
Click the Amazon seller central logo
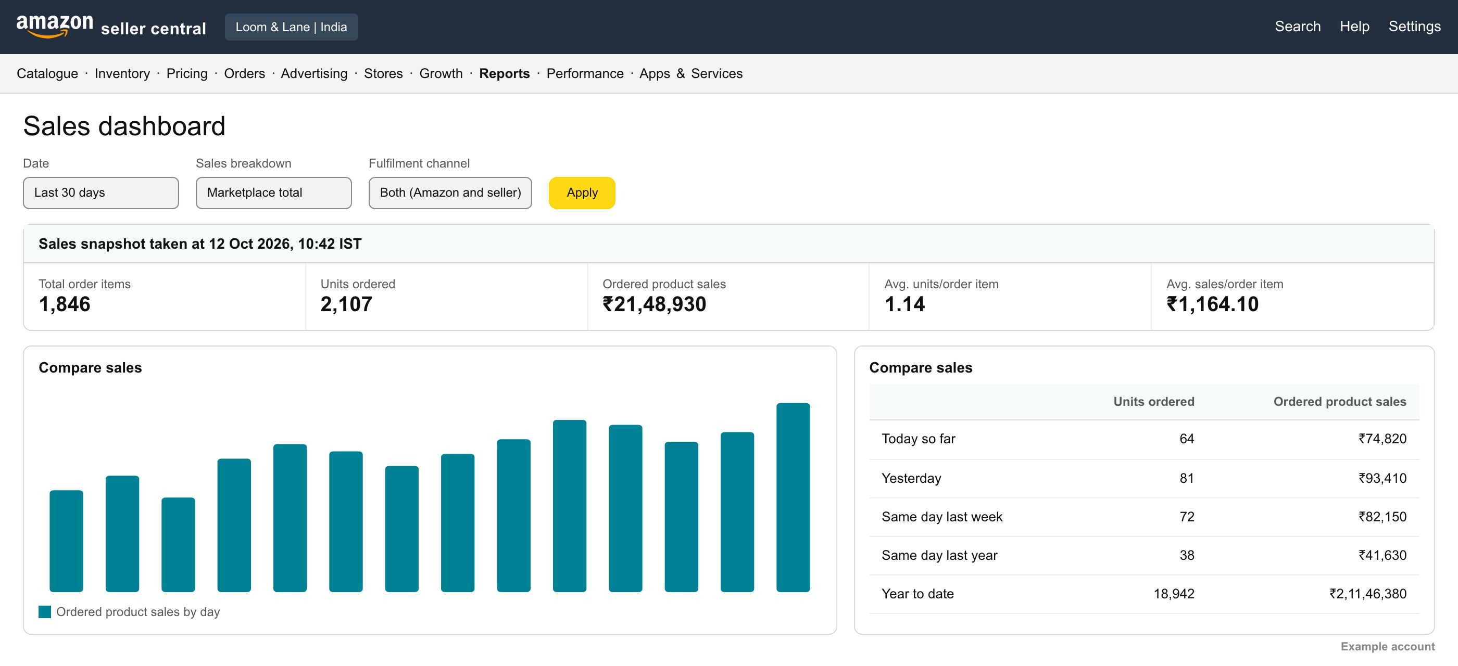[111, 27]
